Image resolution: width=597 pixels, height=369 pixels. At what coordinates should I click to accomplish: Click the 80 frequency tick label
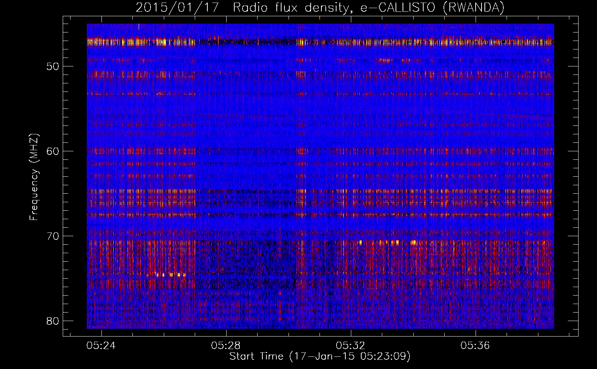(x=53, y=321)
